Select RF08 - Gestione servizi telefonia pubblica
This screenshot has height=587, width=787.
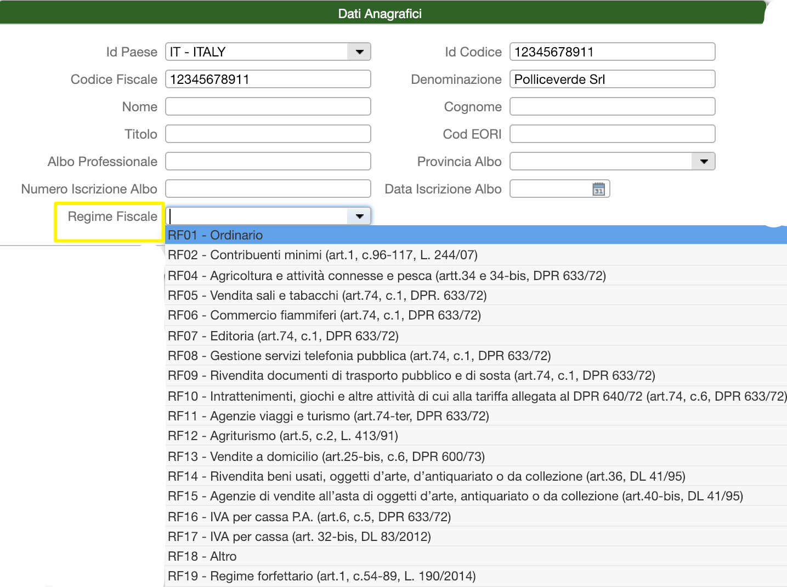click(x=476, y=356)
